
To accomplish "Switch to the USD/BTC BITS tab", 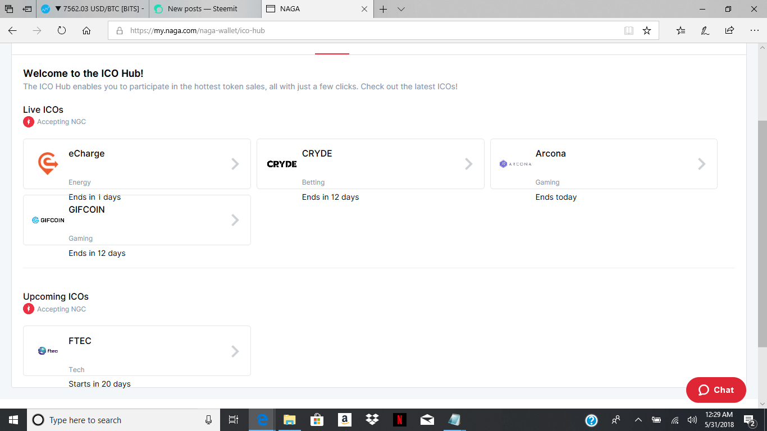I will 93,9.
